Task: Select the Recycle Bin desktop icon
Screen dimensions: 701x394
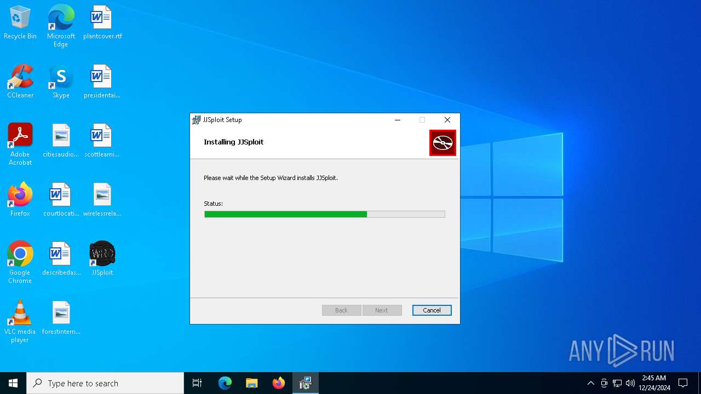Action: click(x=20, y=23)
